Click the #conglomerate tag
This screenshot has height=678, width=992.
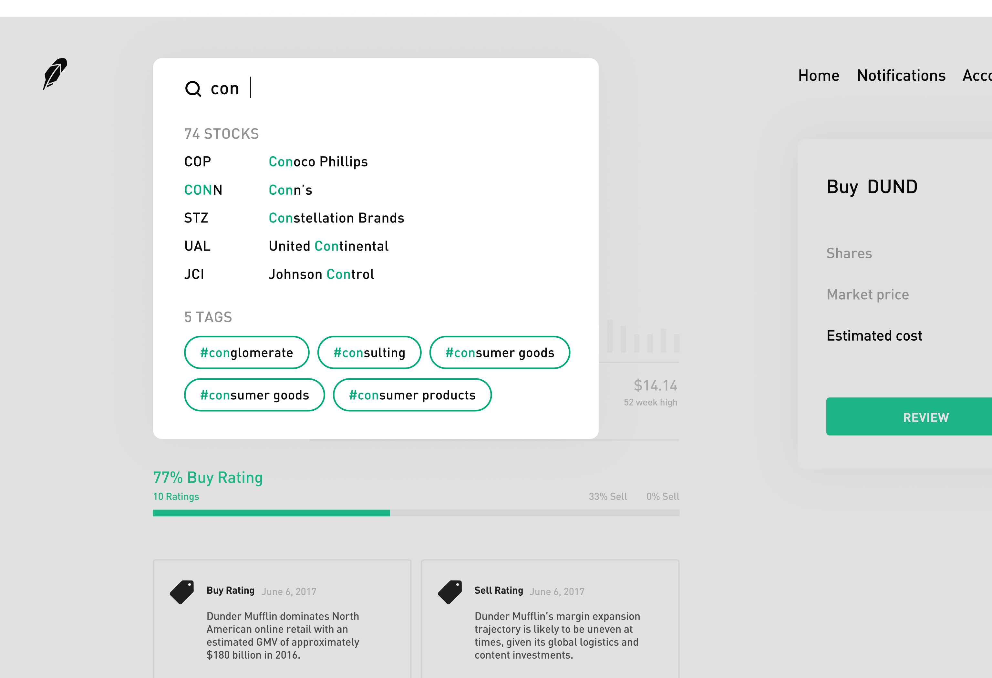point(247,353)
